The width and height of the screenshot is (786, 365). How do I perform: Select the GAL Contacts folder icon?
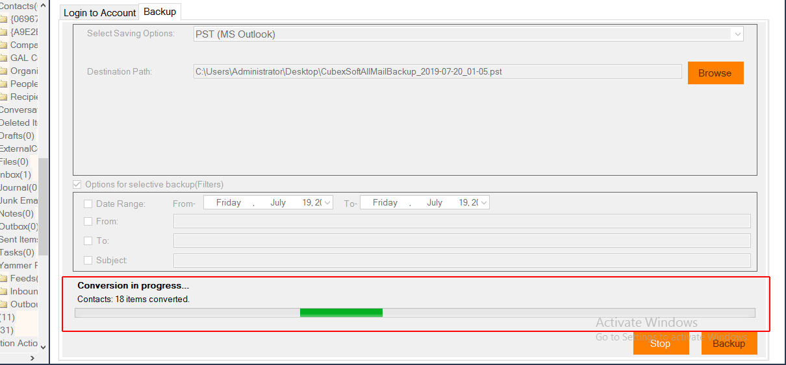pos(4,58)
